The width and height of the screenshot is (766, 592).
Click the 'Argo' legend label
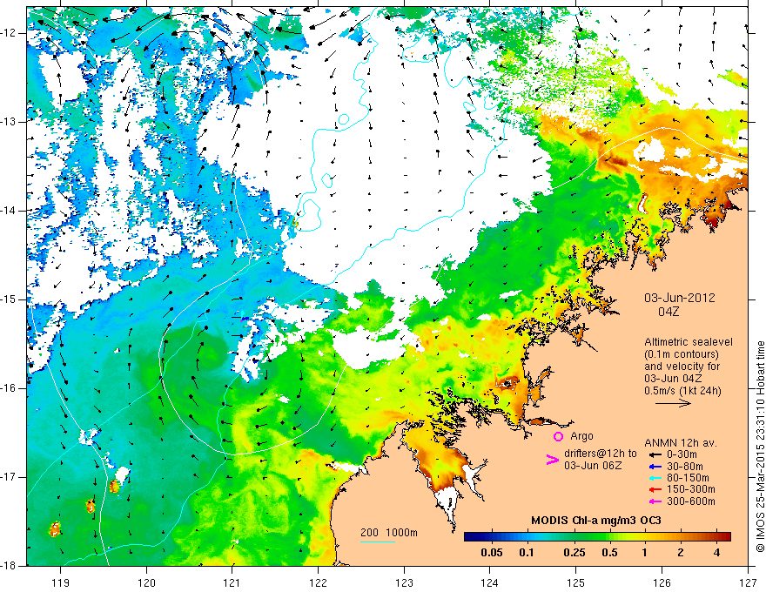[x=581, y=436]
